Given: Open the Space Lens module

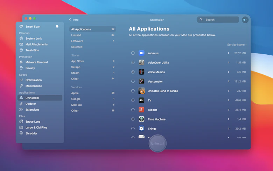Looking at the screenshot, I should coord(33,122).
